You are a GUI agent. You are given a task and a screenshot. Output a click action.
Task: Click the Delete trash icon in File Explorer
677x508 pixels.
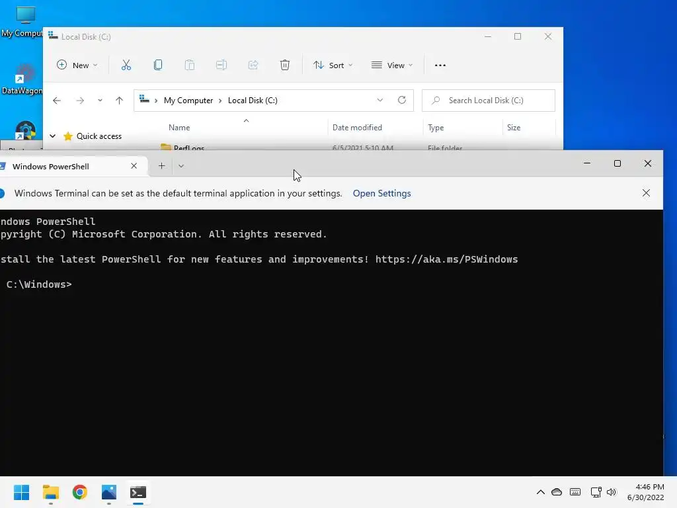(x=285, y=65)
